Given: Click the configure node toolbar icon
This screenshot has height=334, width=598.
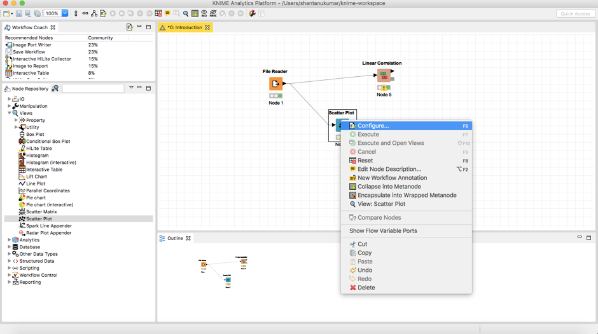Looking at the screenshot, I should click(103, 13).
